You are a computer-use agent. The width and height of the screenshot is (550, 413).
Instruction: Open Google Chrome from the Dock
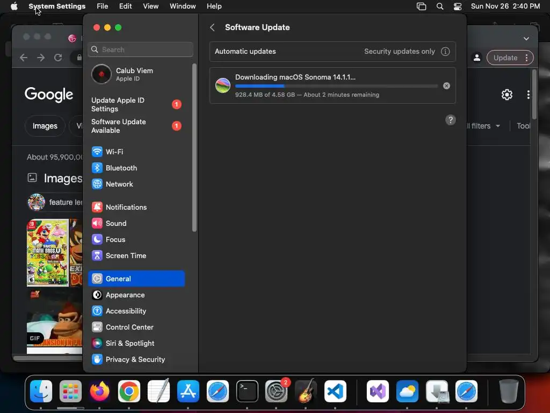click(x=129, y=391)
